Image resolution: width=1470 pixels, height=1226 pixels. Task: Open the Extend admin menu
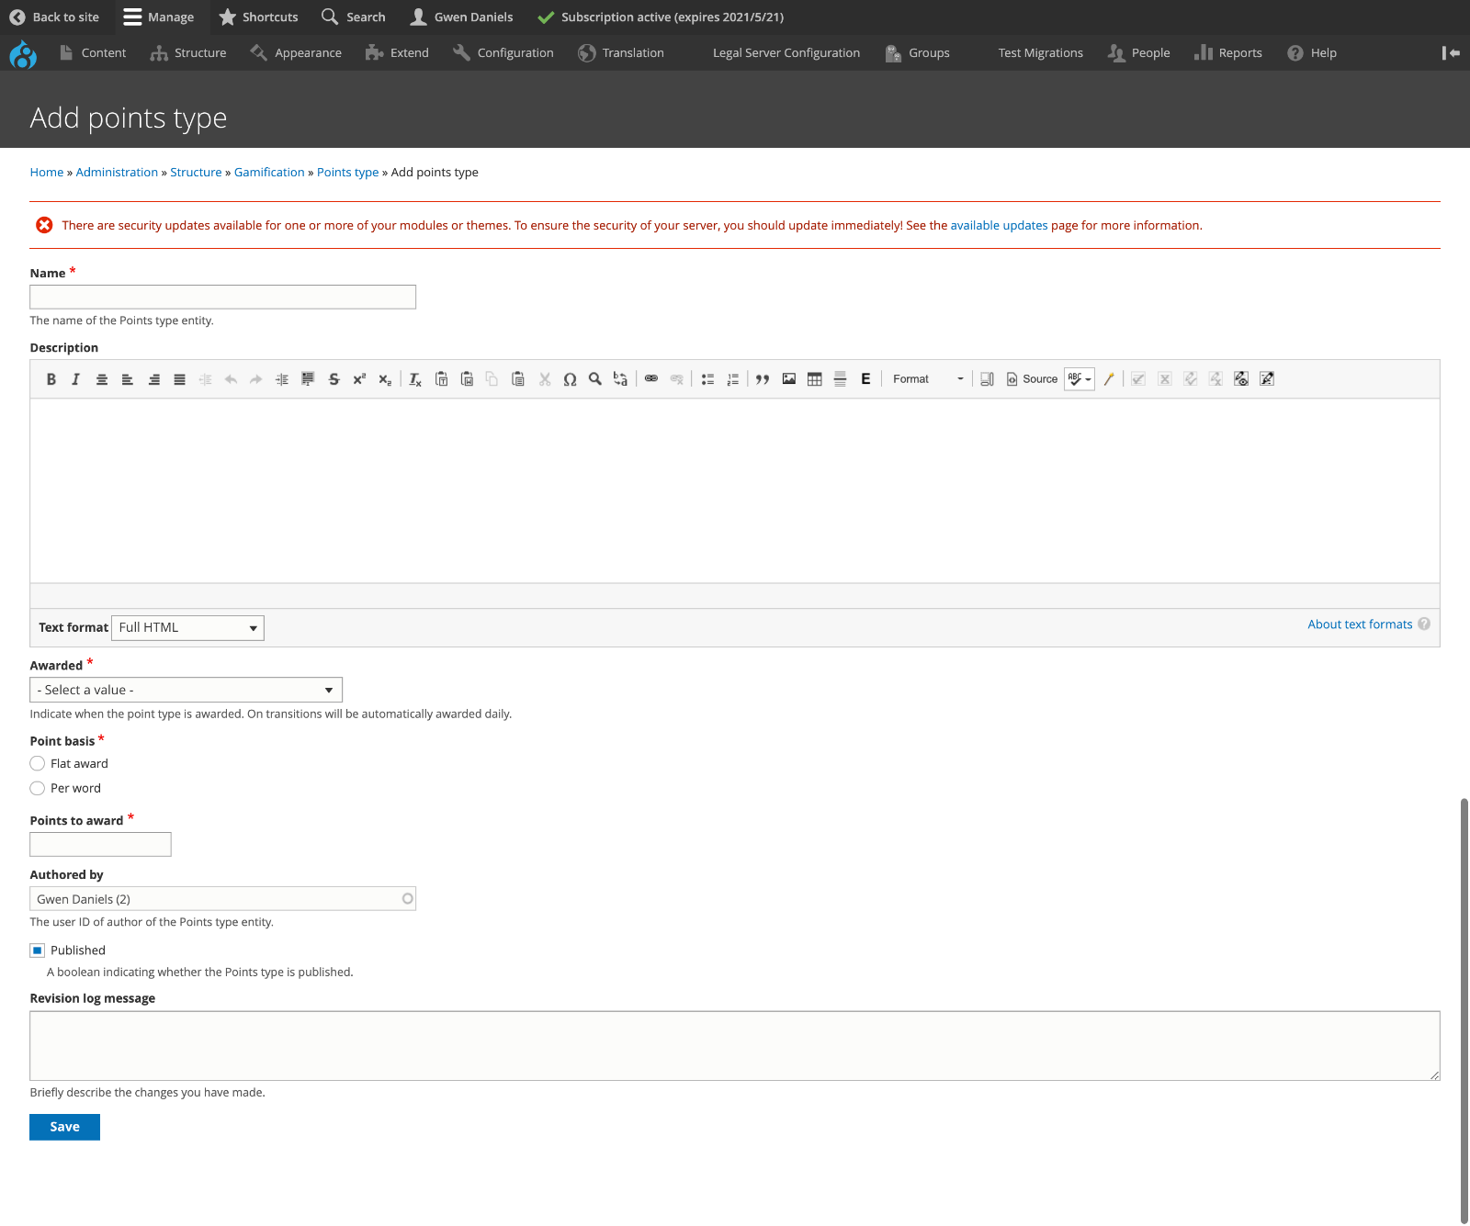pos(397,53)
